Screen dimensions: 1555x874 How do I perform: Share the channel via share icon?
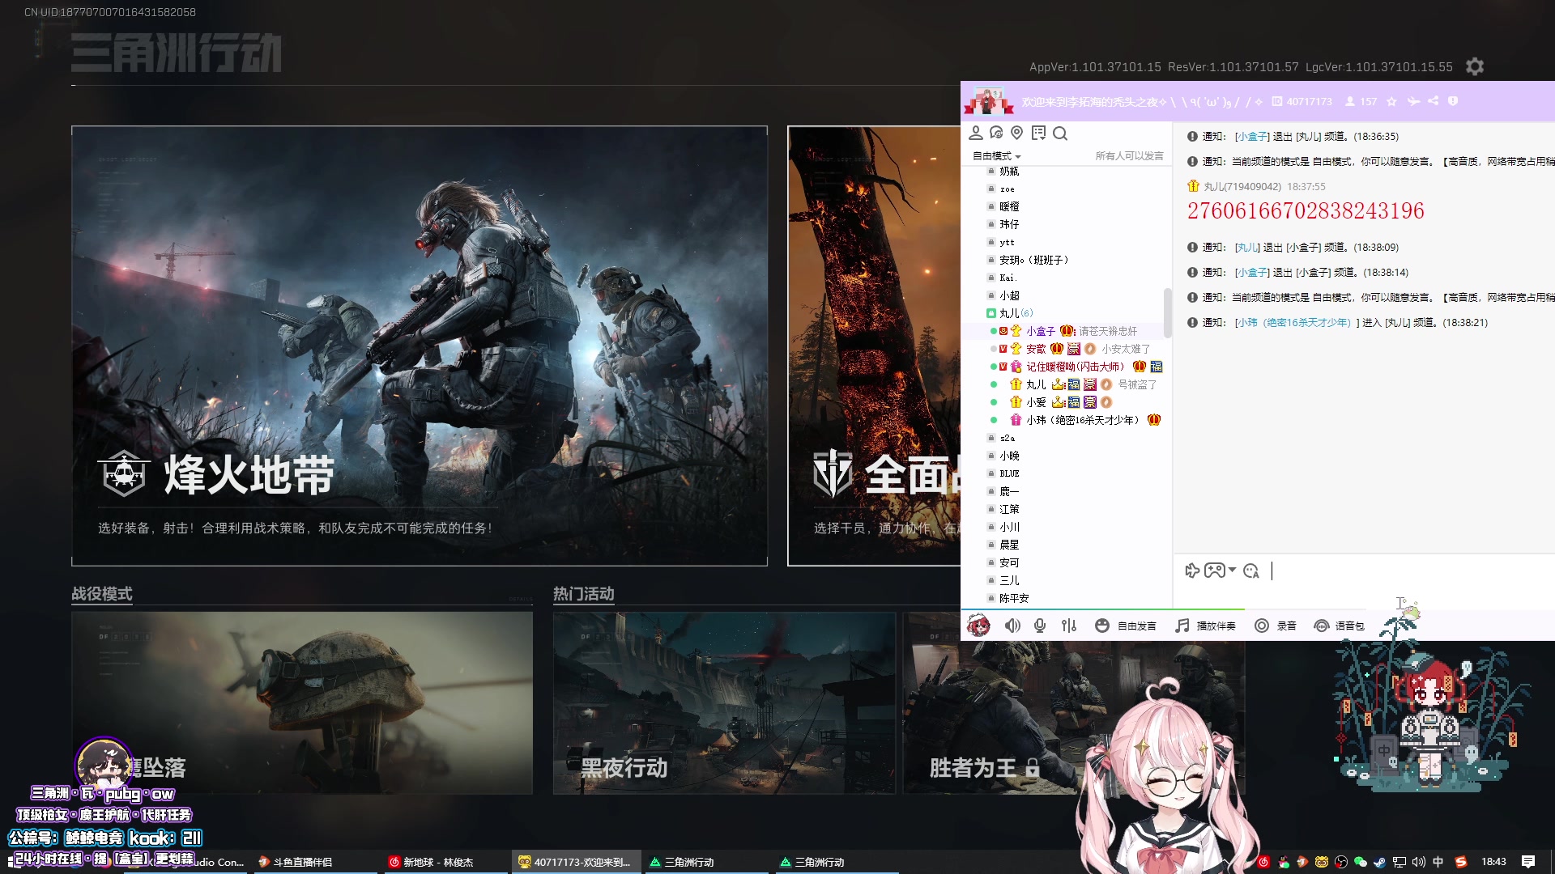tap(1434, 101)
